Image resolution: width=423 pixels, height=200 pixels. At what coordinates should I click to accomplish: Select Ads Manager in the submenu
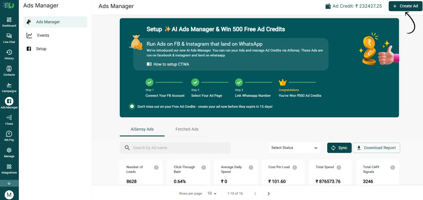pos(55,22)
